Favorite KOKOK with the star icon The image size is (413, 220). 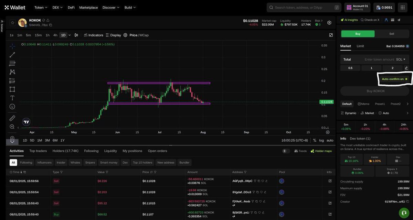point(12,23)
